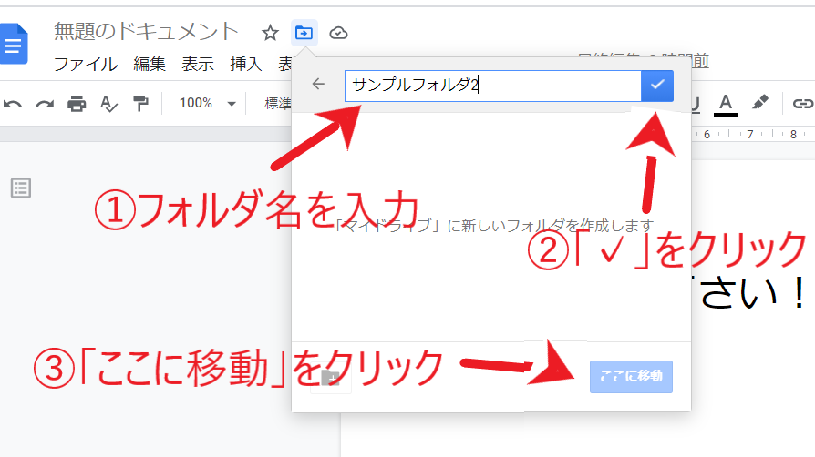Image resolution: width=815 pixels, height=457 pixels.
Task: Confirm the folder name with the checkmark
Action: tap(657, 86)
